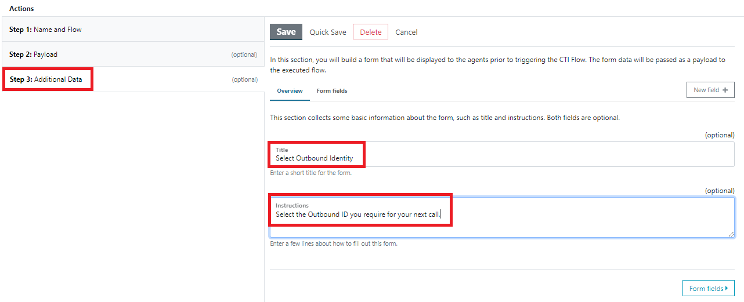Viewport: 744px width, 302px height.
Task: Click the Save button
Action: click(x=286, y=32)
